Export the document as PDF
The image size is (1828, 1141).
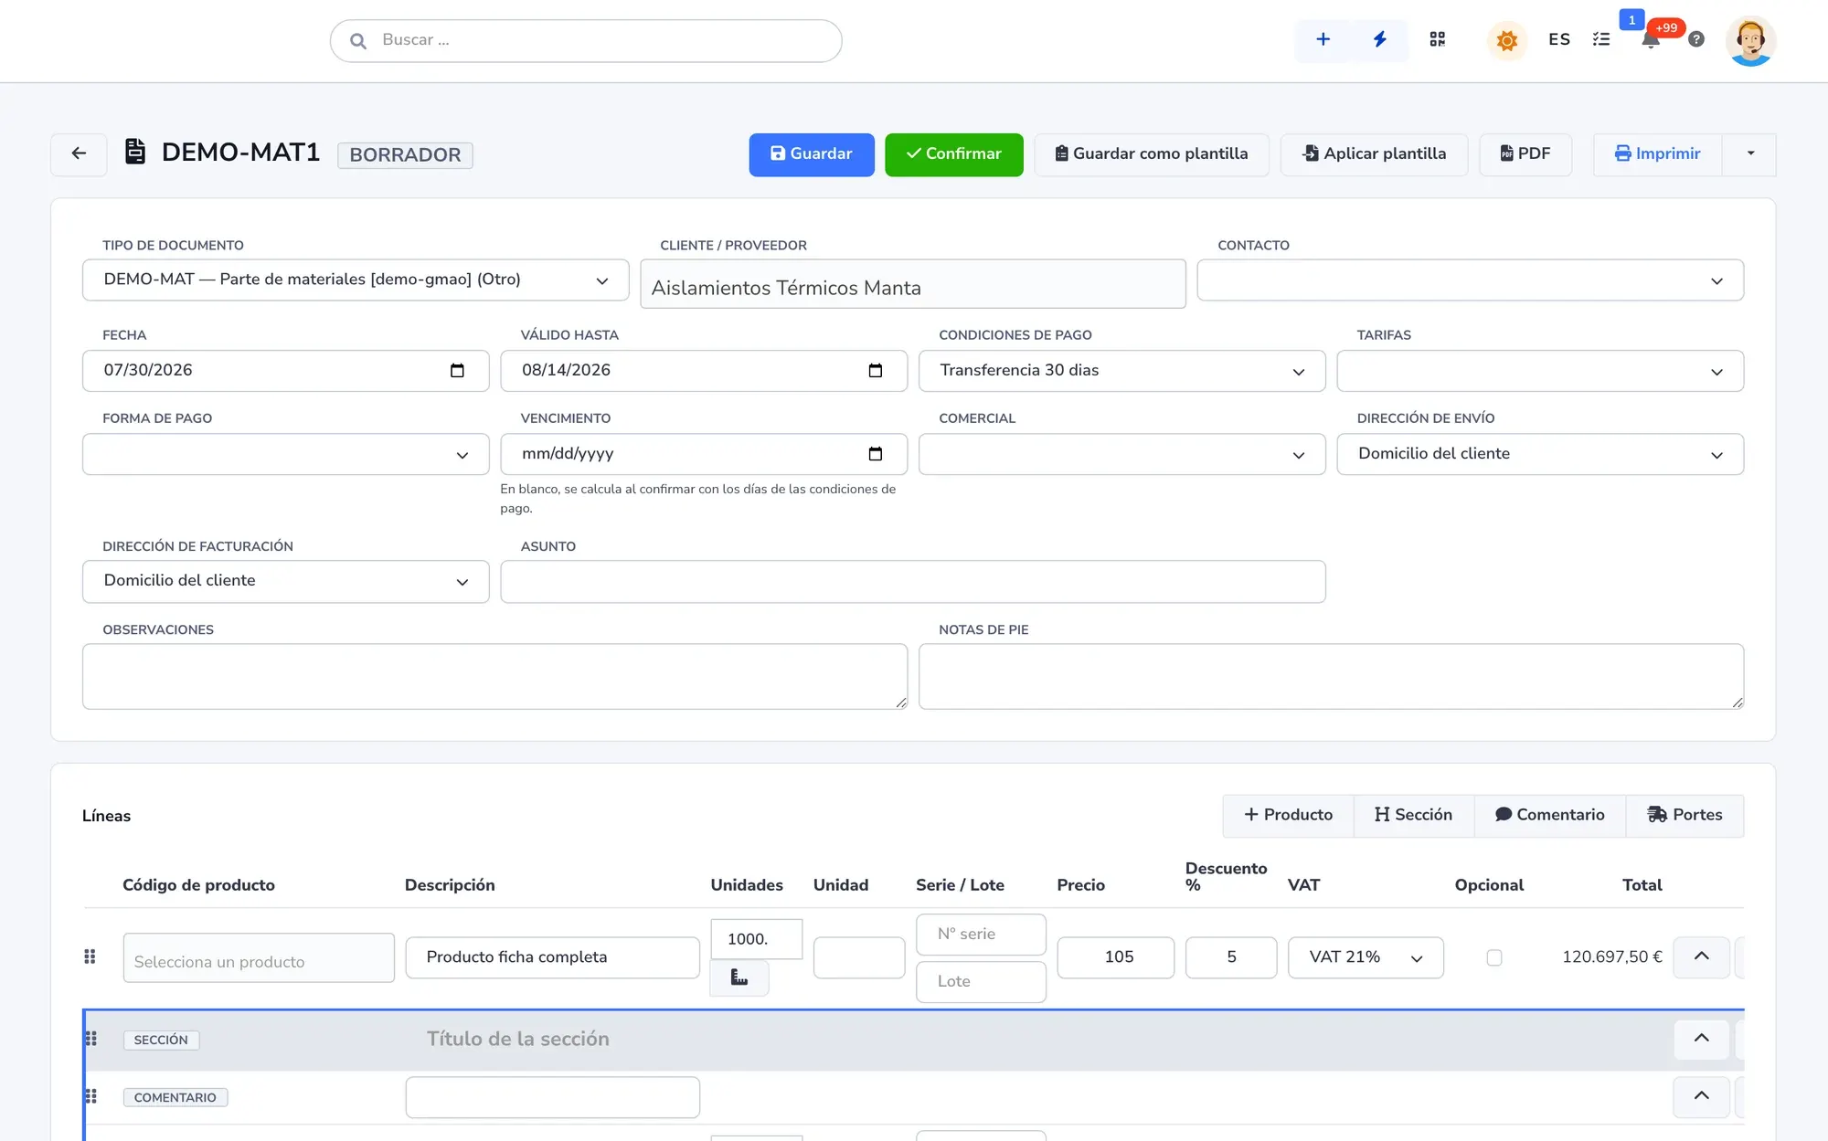click(x=1525, y=154)
